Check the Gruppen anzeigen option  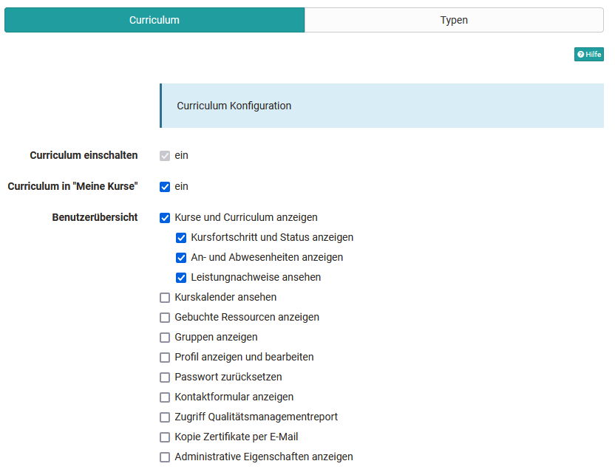tap(165, 338)
